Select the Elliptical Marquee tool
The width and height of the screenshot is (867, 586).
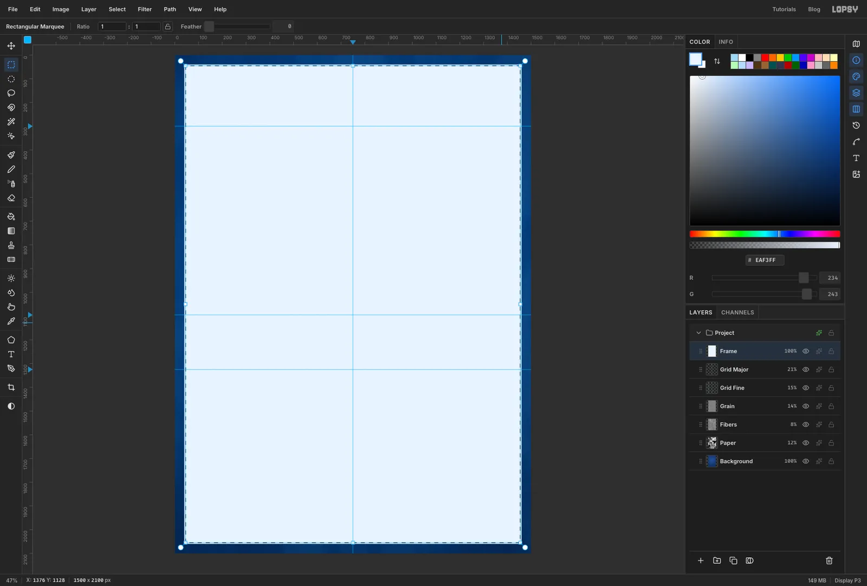[x=11, y=79]
